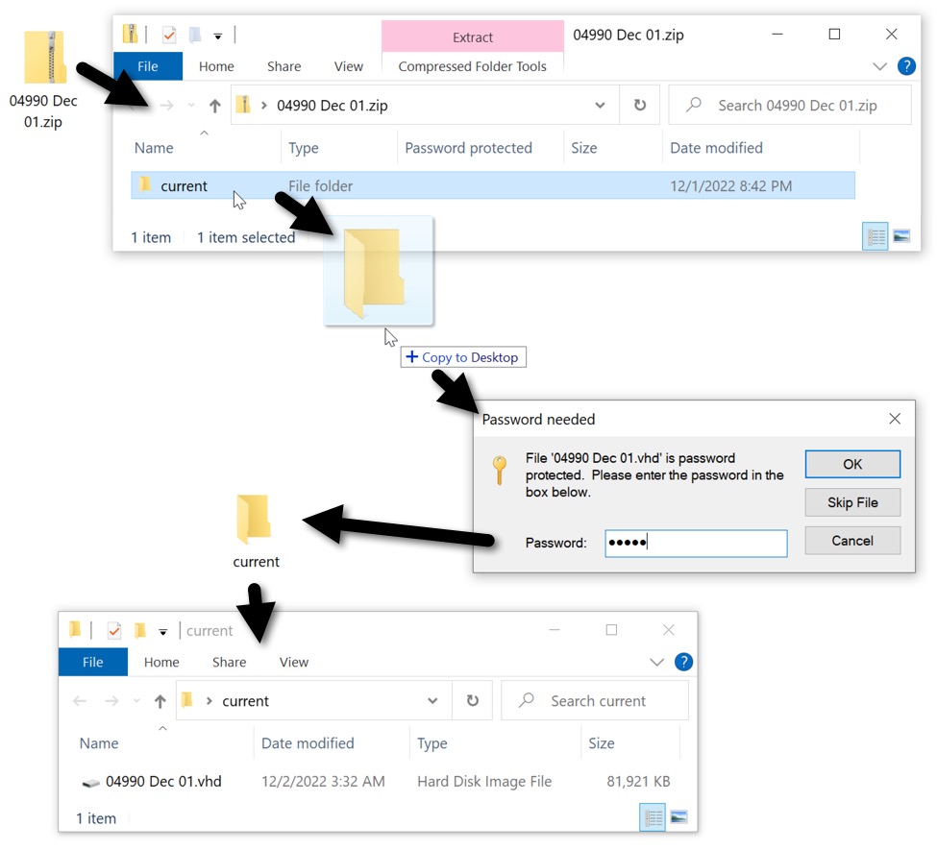Viewport: 937px width, 850px height.
Task: Cancel the Password needed dialog
Action: (852, 541)
